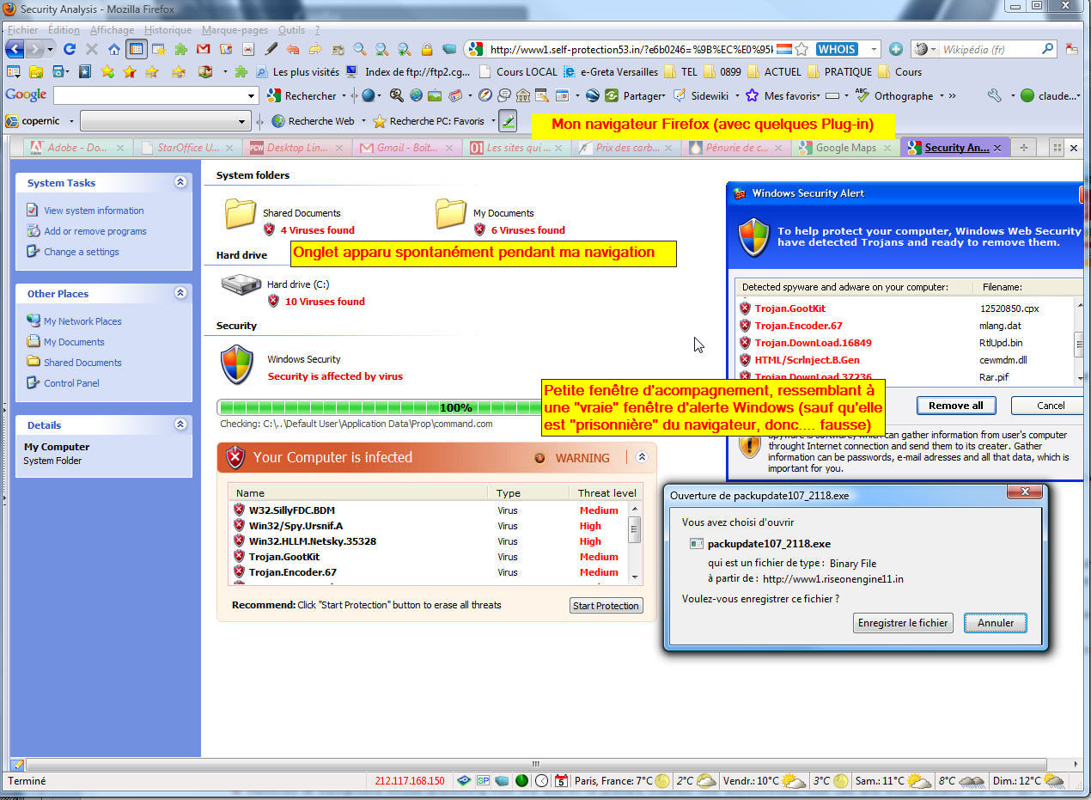Click the bookmark star in address bar
Screen dimensions: 1091x800
801,49
